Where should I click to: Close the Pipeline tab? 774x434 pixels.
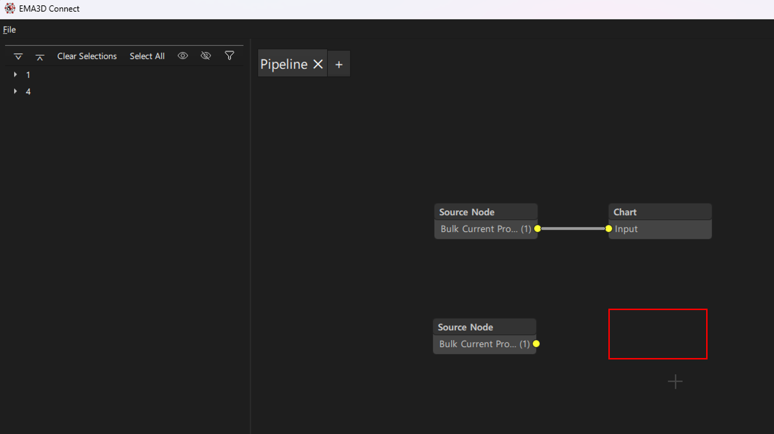click(x=318, y=64)
